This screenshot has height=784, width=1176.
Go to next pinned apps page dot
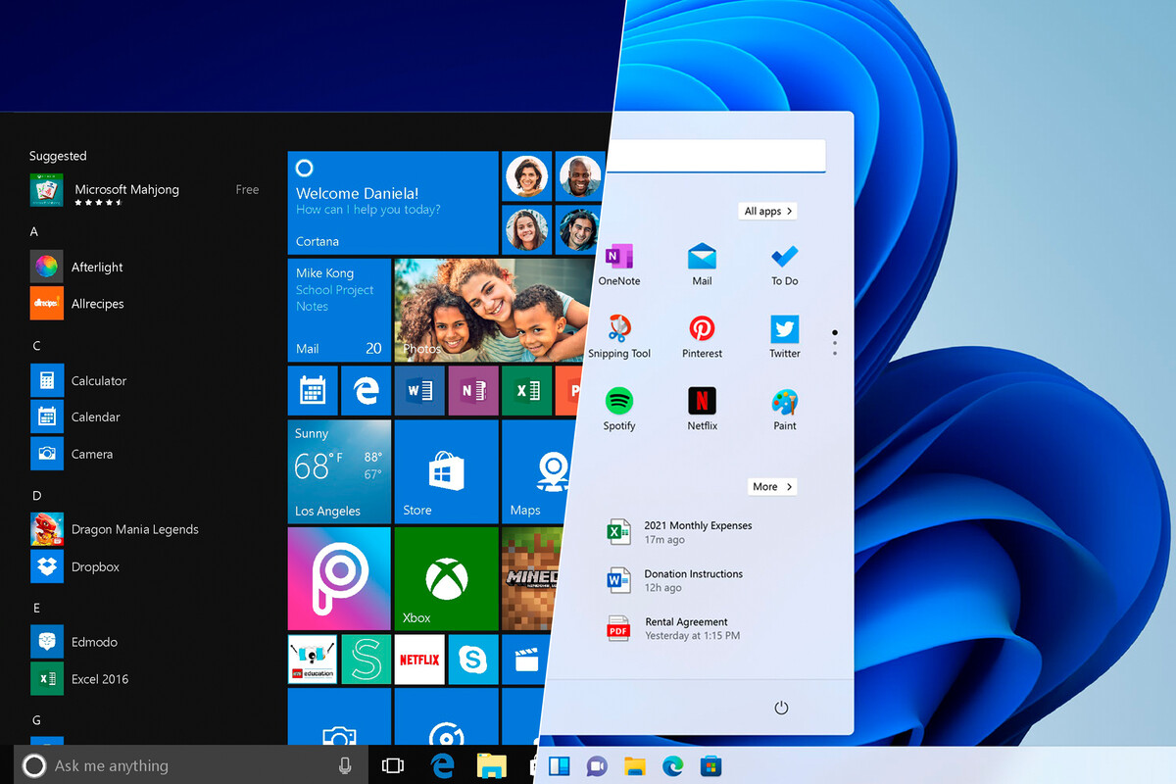[x=834, y=343]
